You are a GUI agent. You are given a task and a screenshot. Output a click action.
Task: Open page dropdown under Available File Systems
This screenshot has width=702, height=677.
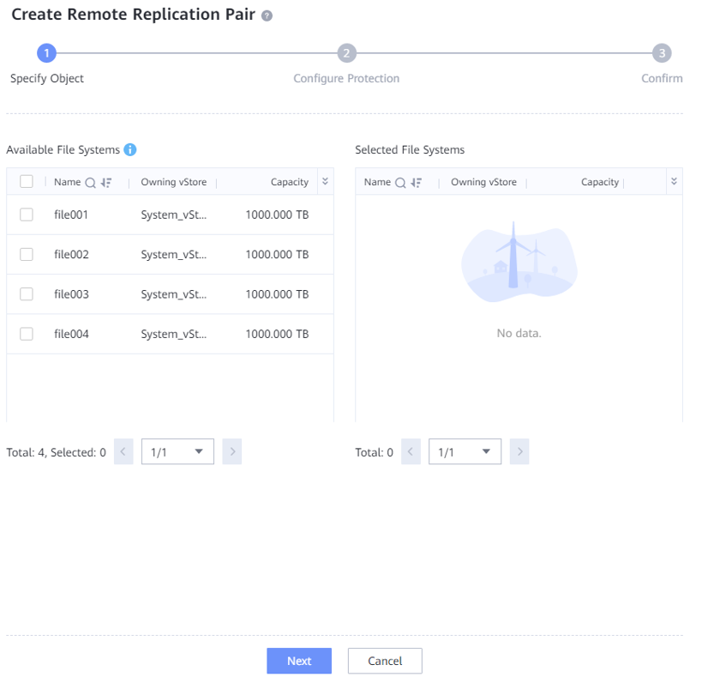(x=177, y=451)
